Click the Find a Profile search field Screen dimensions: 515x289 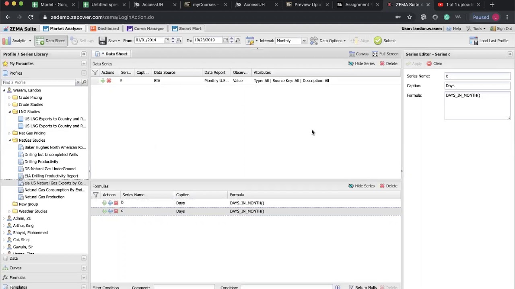[39, 82]
